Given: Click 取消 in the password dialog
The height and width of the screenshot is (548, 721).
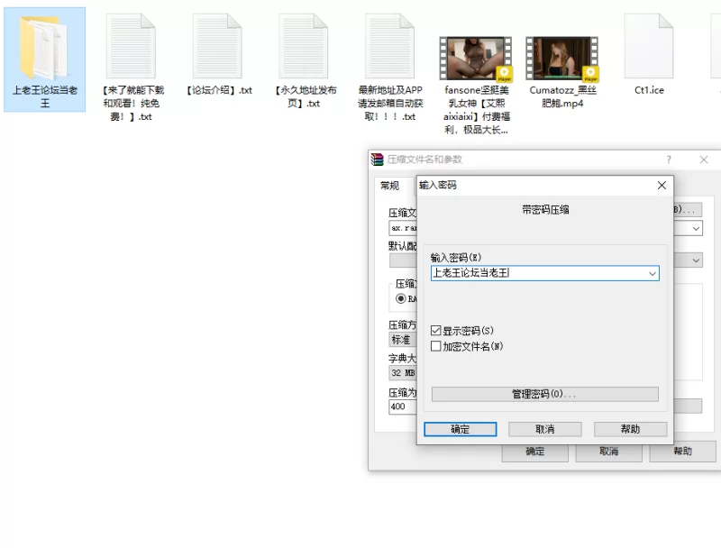Looking at the screenshot, I should [545, 429].
